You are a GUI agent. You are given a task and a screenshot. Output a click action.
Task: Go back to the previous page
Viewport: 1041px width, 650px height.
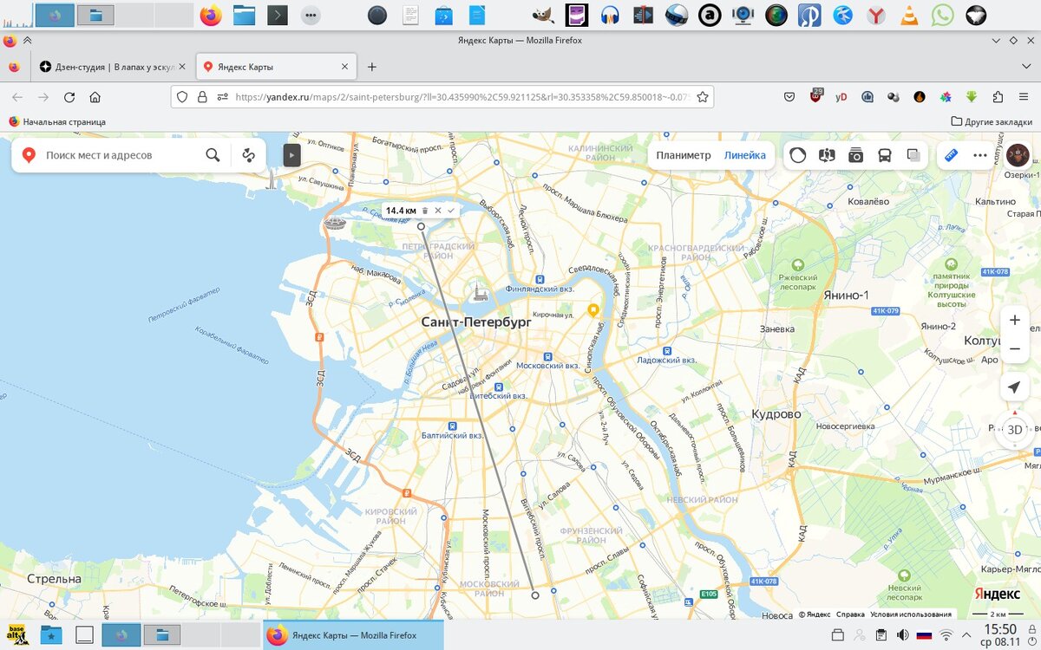point(17,97)
